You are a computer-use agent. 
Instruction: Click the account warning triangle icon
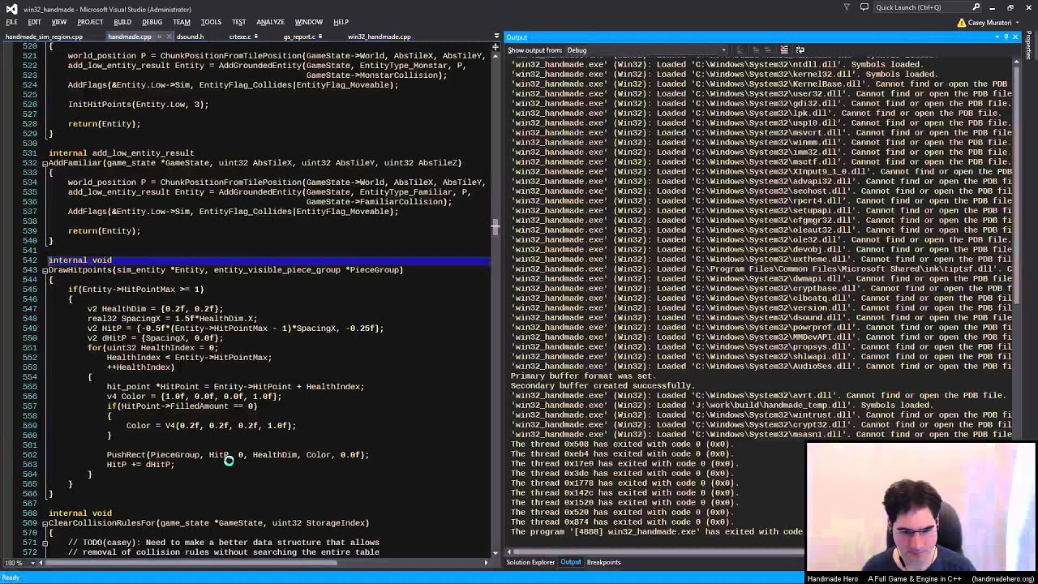tap(961, 23)
